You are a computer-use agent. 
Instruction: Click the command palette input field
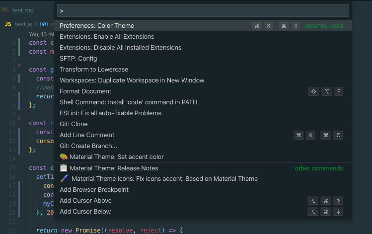tap(203, 10)
